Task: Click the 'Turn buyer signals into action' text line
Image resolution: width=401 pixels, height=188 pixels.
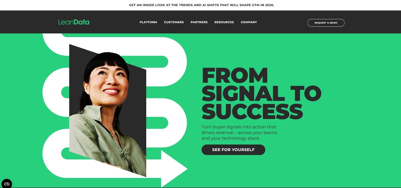Action: pos(239,127)
